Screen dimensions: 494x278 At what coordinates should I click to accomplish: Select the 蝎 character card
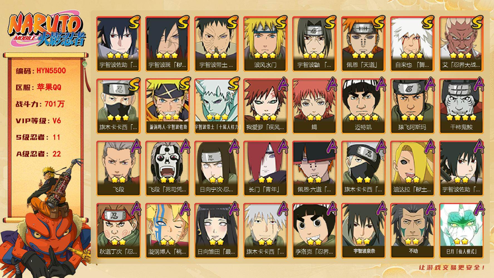tap(314, 106)
